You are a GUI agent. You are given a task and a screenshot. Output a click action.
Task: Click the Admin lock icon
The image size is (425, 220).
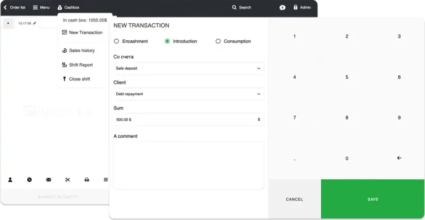(x=295, y=7)
